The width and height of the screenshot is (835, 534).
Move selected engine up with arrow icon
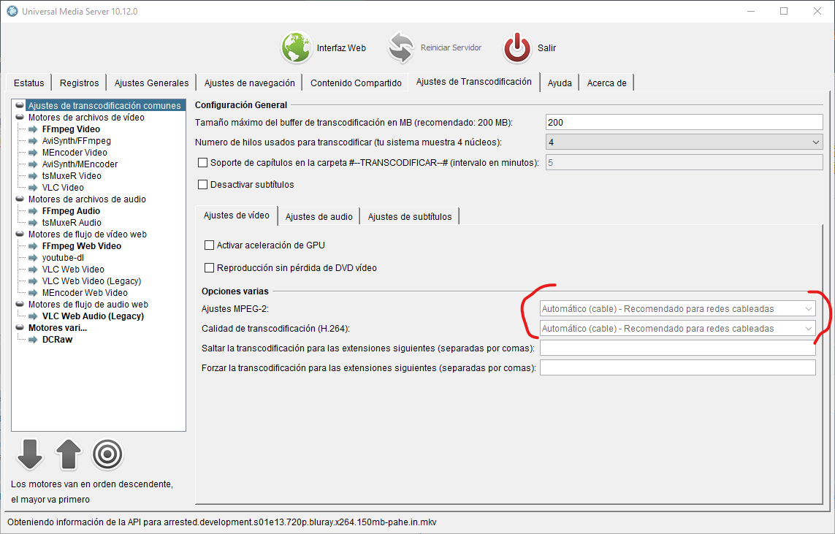[69, 454]
